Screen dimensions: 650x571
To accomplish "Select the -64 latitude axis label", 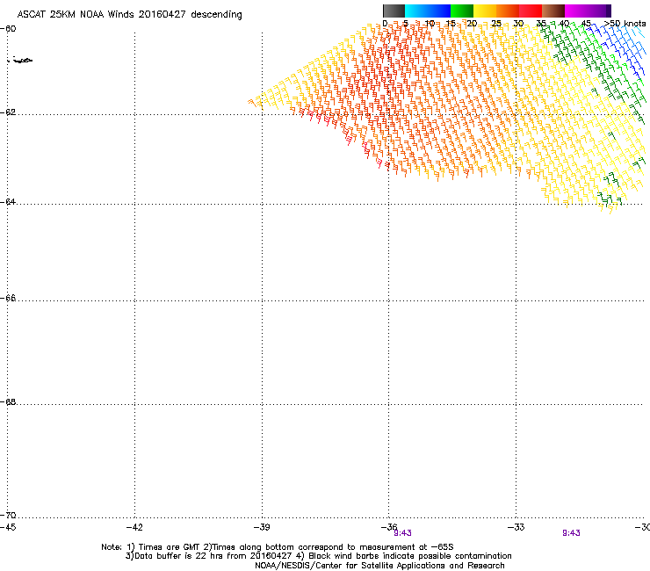I will click(x=9, y=202).
